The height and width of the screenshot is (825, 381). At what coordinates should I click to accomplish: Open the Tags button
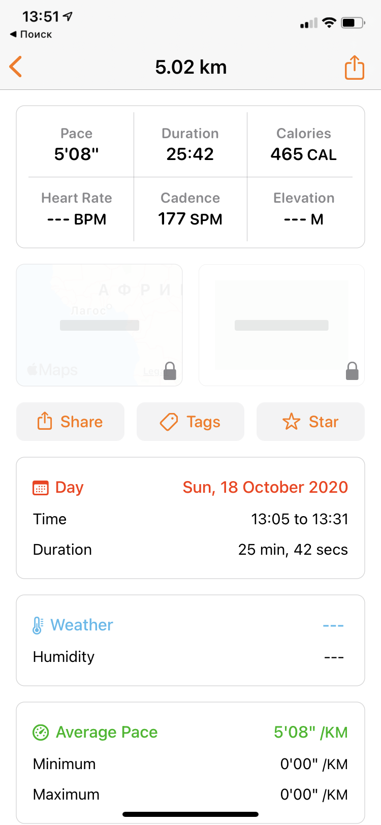tap(190, 422)
